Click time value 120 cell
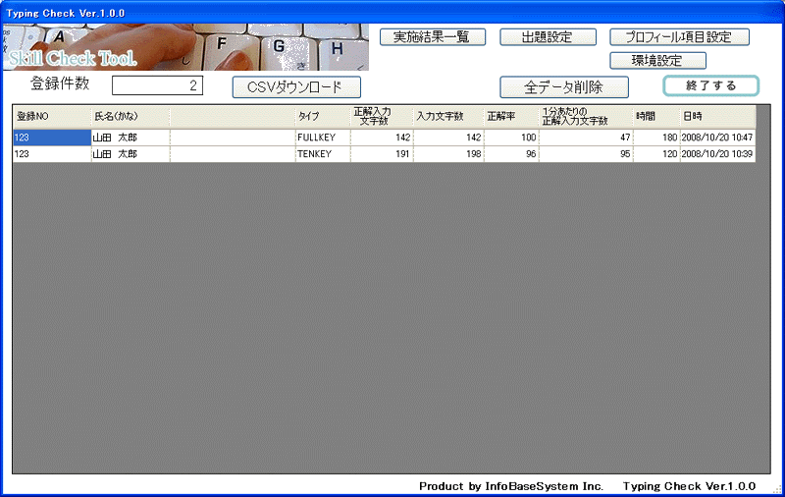The width and height of the screenshot is (785, 497). [x=656, y=154]
